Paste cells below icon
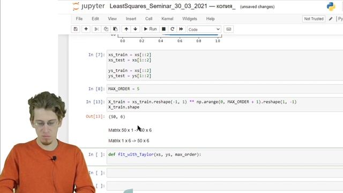The width and height of the screenshot is (343, 193). click(x=115, y=29)
